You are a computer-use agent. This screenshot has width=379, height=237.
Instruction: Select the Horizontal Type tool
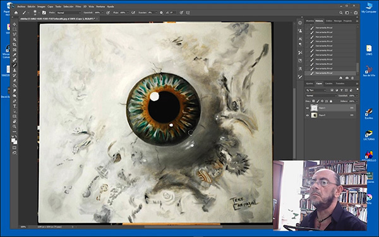pos(15,106)
